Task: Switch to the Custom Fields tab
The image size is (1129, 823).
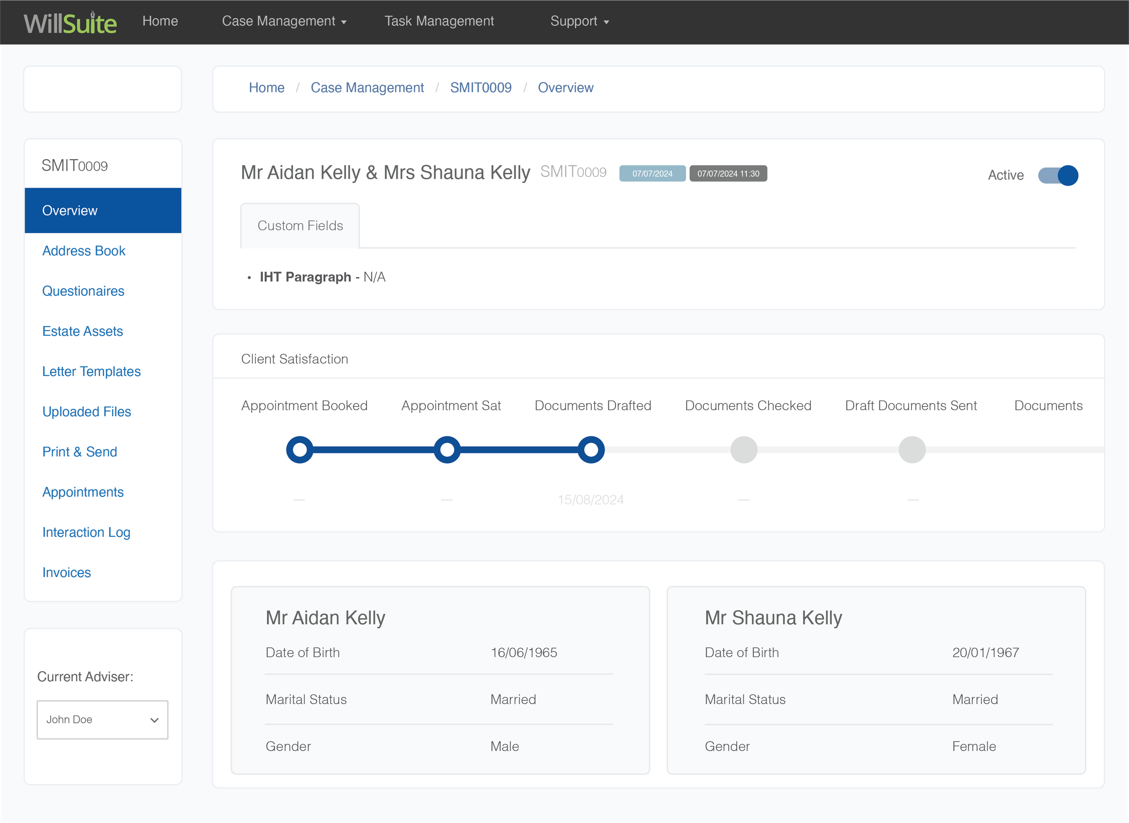Action: click(299, 225)
